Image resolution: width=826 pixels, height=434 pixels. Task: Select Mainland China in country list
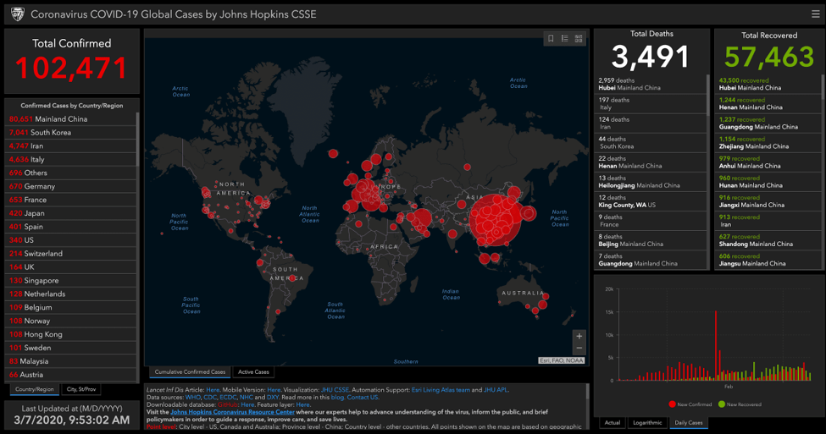(x=70, y=119)
